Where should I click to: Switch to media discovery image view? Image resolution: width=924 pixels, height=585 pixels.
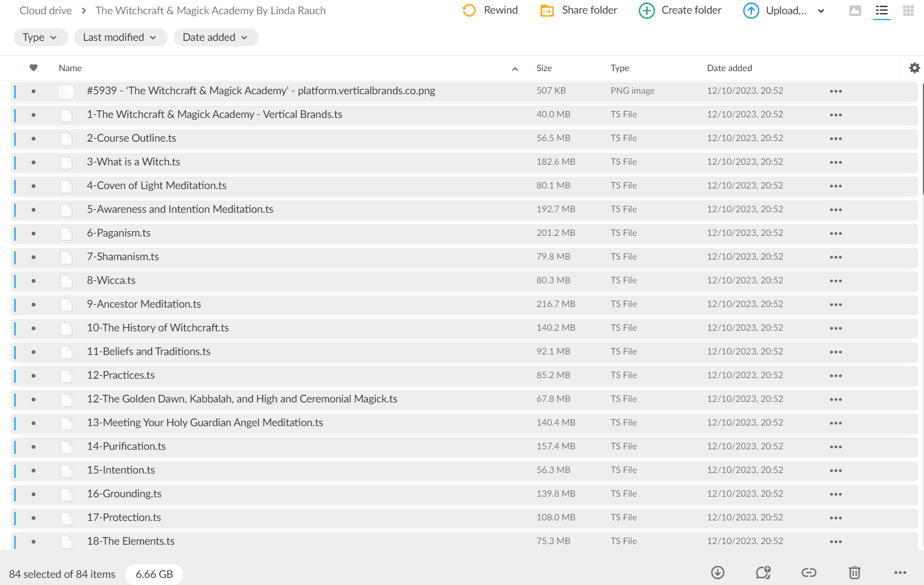point(855,11)
